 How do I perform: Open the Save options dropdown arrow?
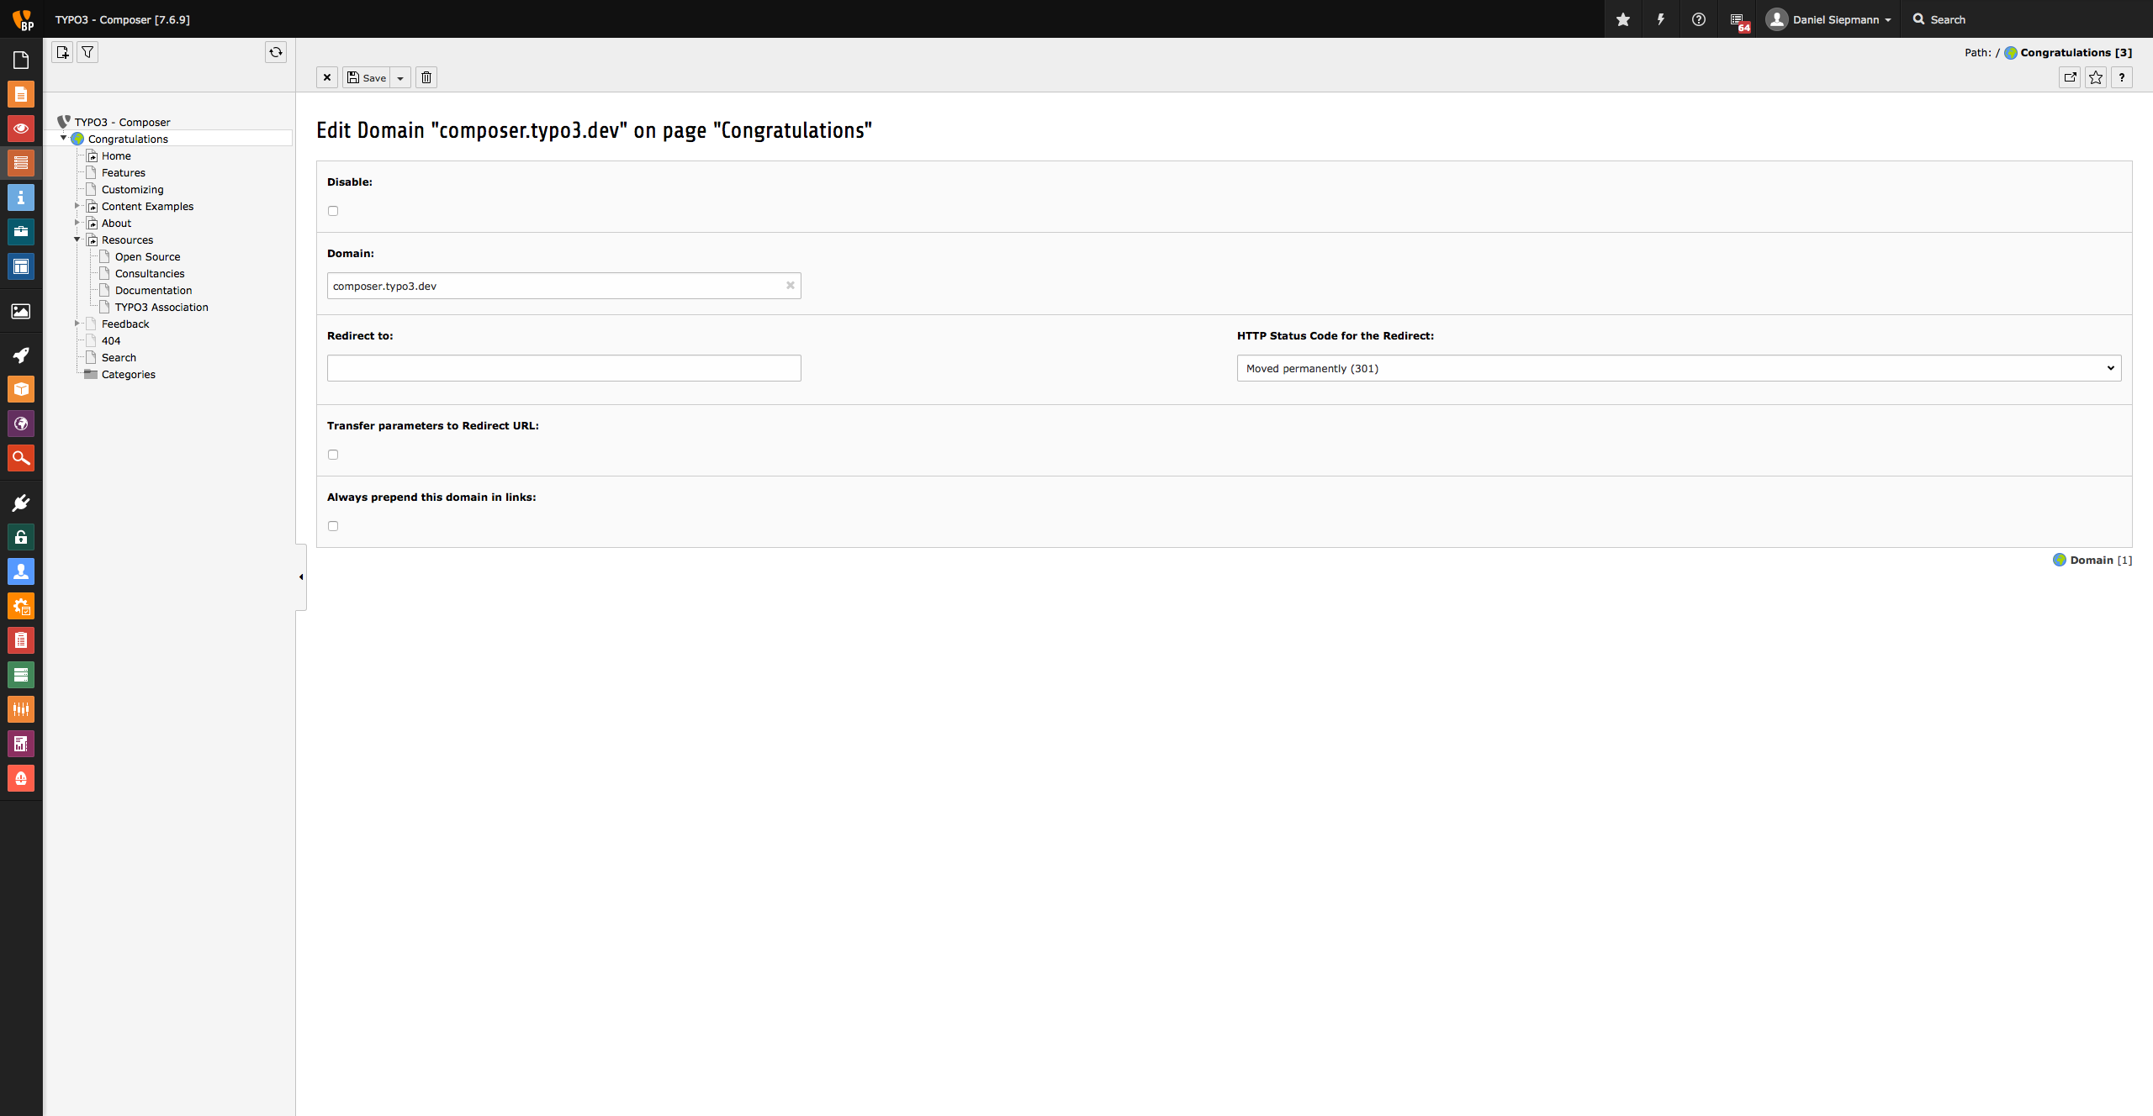pyautogui.click(x=400, y=77)
